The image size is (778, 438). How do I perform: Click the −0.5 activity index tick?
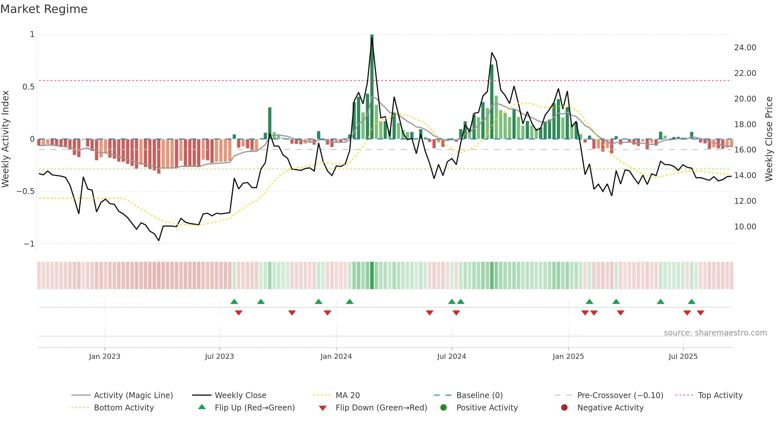(26, 191)
